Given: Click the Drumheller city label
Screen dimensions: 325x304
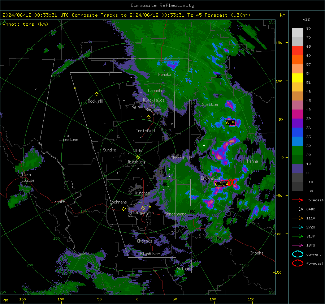Looking at the screenshot, I should coord(212,178).
